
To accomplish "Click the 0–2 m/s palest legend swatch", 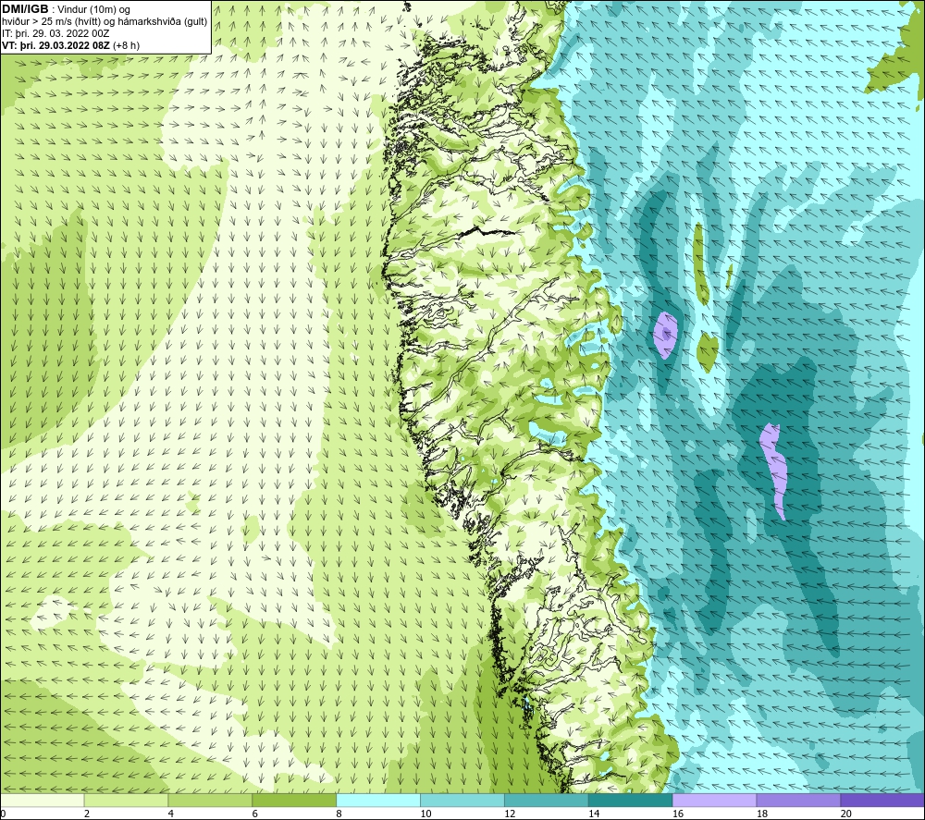I will click(43, 800).
